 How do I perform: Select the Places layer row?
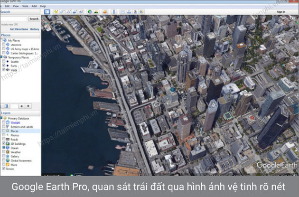click(20, 131)
